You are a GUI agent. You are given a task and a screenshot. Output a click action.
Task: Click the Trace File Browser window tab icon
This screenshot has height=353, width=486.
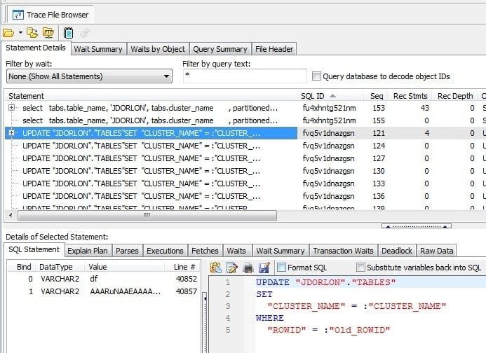18,15
